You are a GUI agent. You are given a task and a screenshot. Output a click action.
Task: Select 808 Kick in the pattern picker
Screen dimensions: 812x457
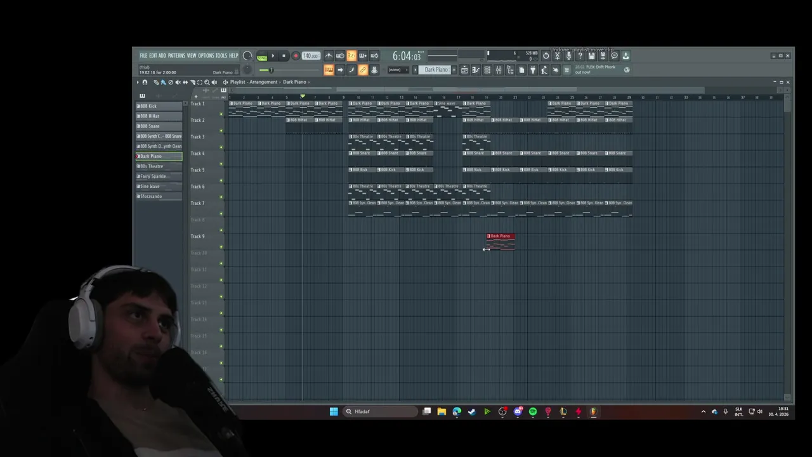159,106
